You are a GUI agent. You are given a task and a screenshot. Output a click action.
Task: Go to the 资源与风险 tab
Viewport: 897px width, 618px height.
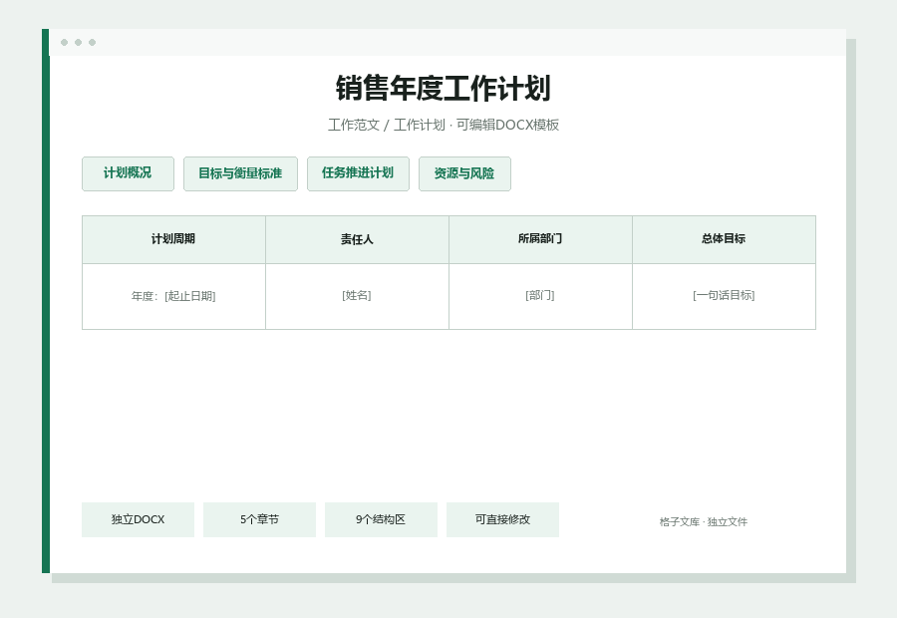point(464,173)
